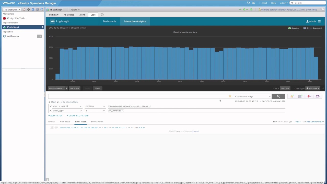Open the vmw_vr_ops_id field dropdown

pos(67,106)
